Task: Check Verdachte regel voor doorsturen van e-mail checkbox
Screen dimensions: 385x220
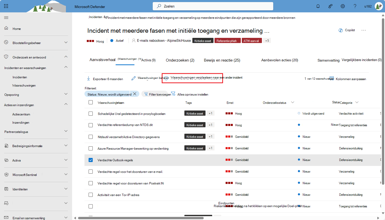Action: [91, 172]
